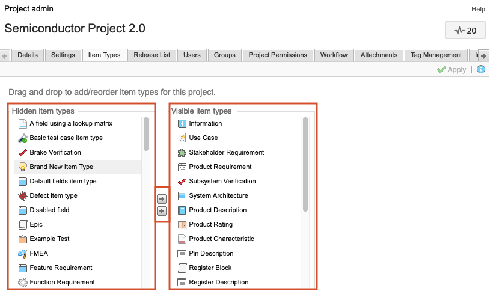The width and height of the screenshot is (490, 294).
Task: Click the move-right arrow button
Action: click(x=161, y=199)
